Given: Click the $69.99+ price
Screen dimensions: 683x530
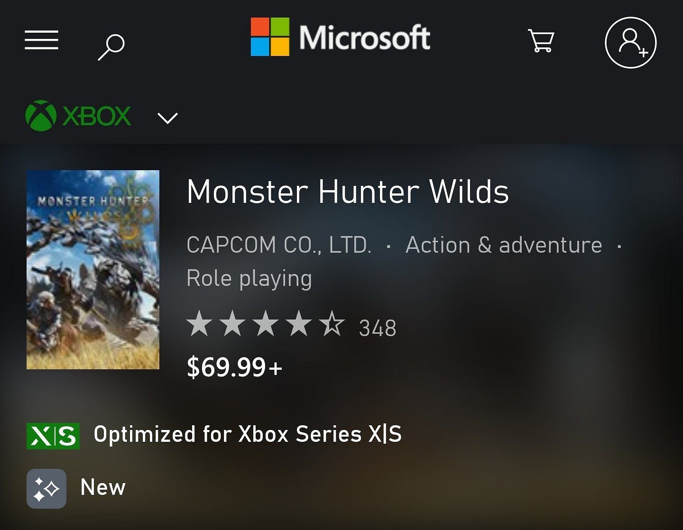Looking at the screenshot, I should (x=234, y=367).
